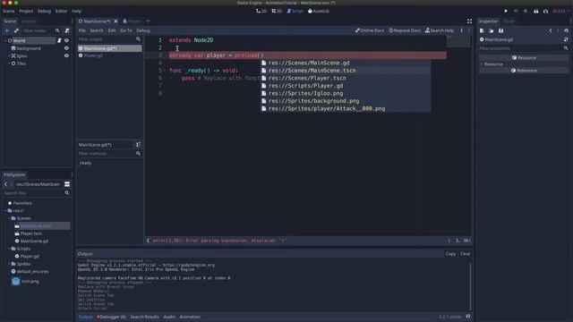Open the Project menu
The image size is (573, 322).
pyautogui.click(x=26, y=11)
